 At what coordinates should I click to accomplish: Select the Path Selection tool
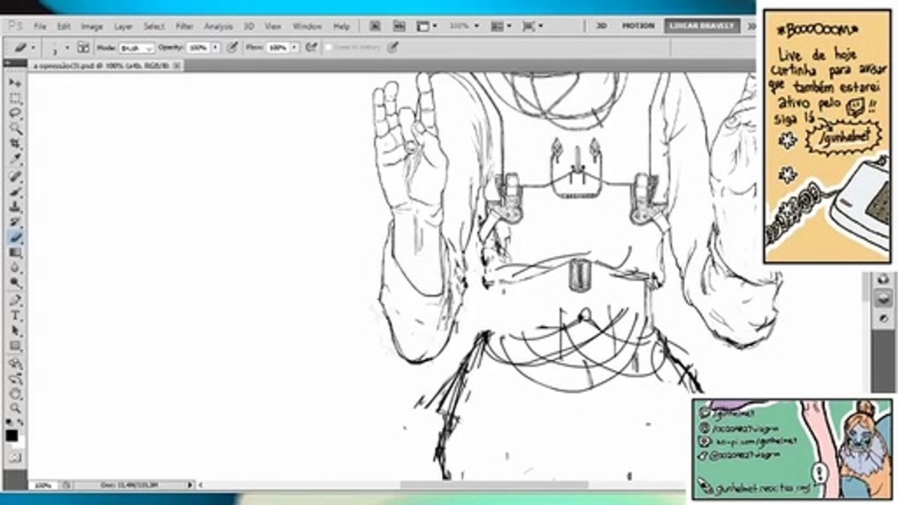coord(15,331)
